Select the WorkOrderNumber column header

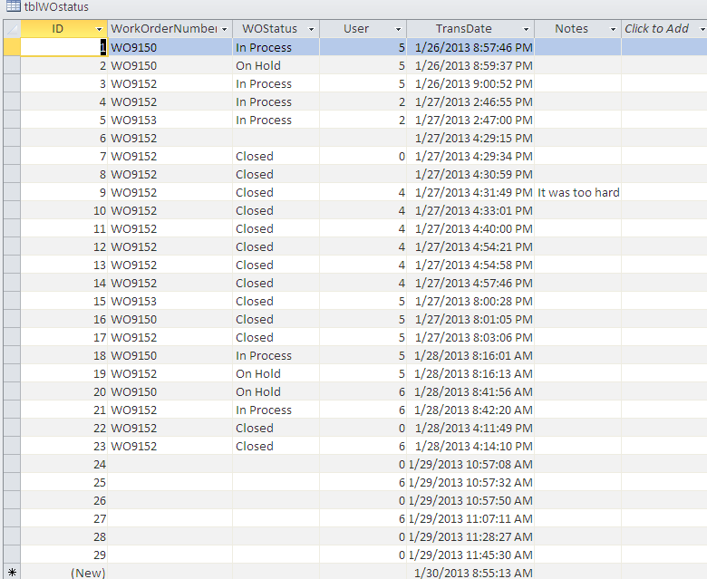click(x=170, y=29)
